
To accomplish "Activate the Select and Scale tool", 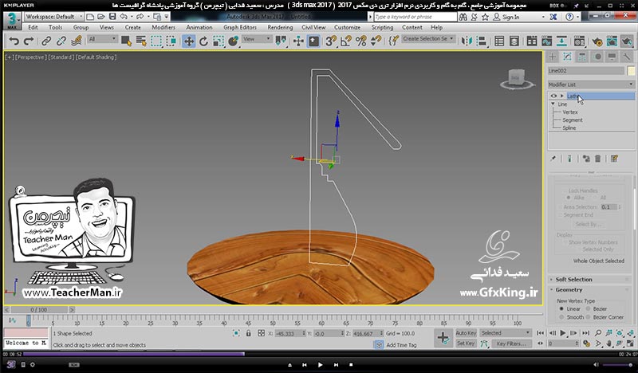I will 219,41.
